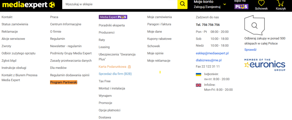Open the Media Expert PLUS badge link
Image resolution: width=292 pixels, height=120 pixels.
coord(113,17)
